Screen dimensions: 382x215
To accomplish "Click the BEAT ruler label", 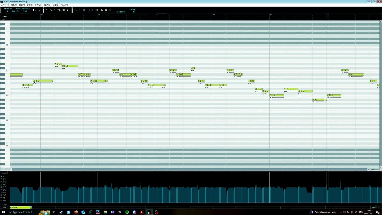I will coord(4,19).
